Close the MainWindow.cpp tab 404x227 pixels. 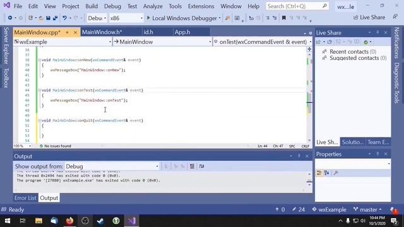tap(75, 32)
